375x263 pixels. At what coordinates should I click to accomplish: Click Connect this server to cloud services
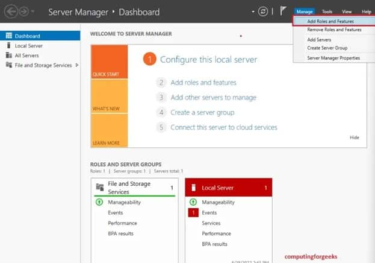pyautogui.click(x=223, y=127)
